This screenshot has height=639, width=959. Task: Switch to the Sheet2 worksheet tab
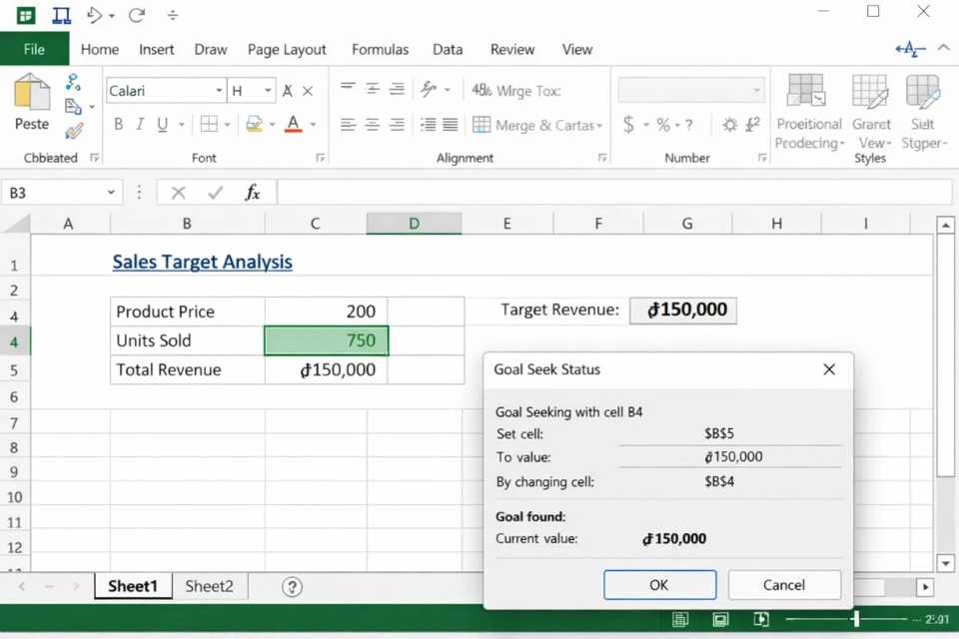tap(208, 586)
